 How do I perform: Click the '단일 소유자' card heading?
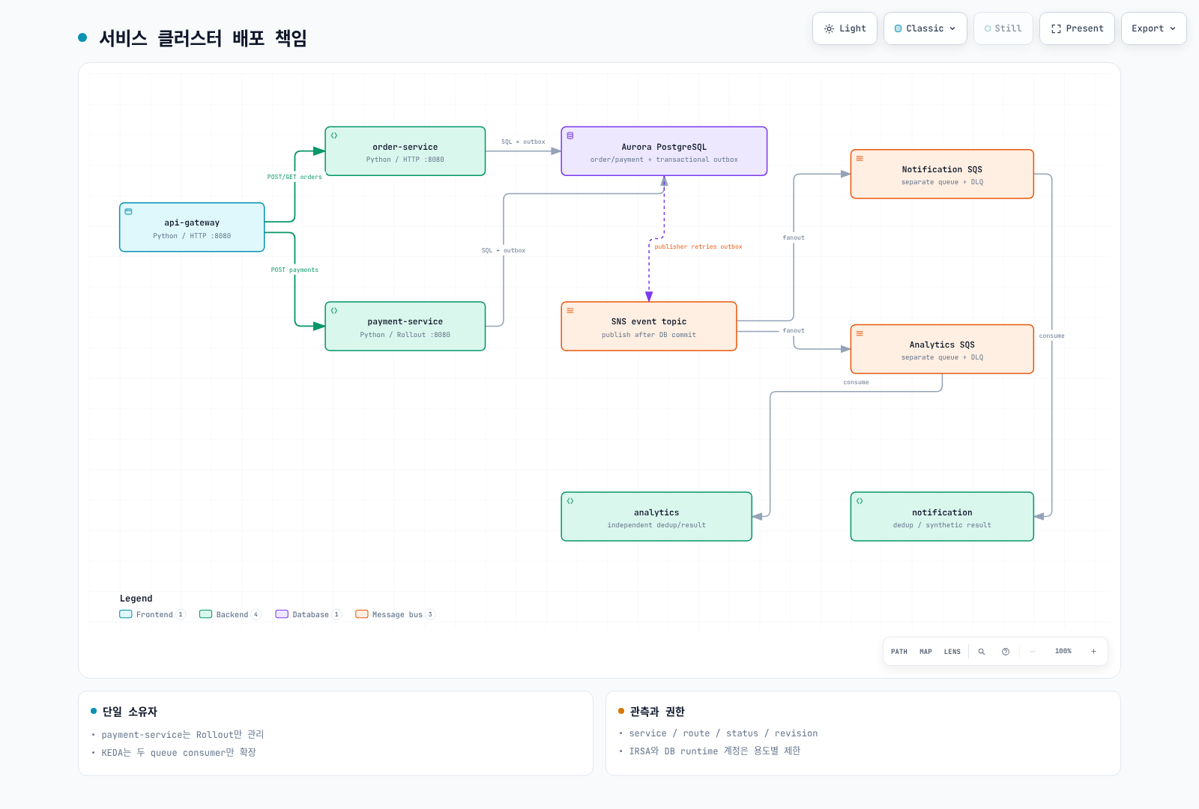pos(130,712)
